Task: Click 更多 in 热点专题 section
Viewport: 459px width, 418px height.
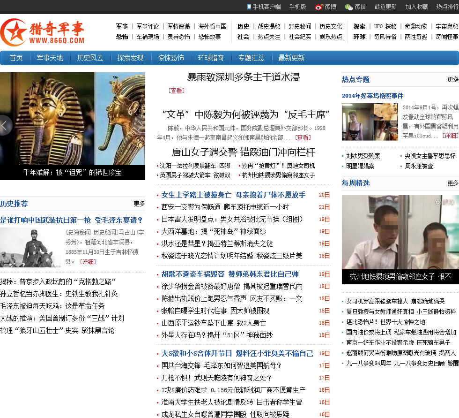Action: [453, 79]
